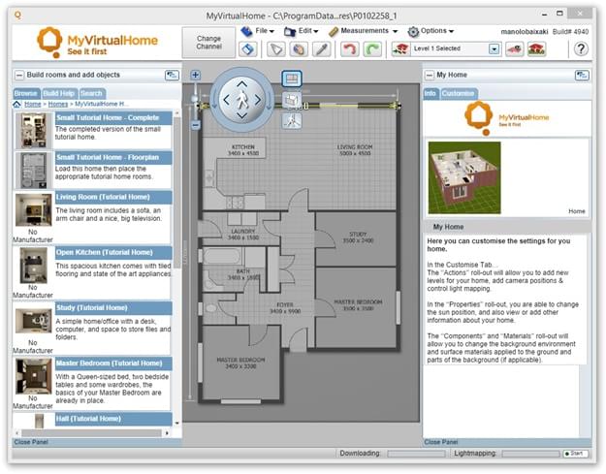Screen dimensions: 606x474
Task: Switch to the Browse tab
Action: [25, 93]
